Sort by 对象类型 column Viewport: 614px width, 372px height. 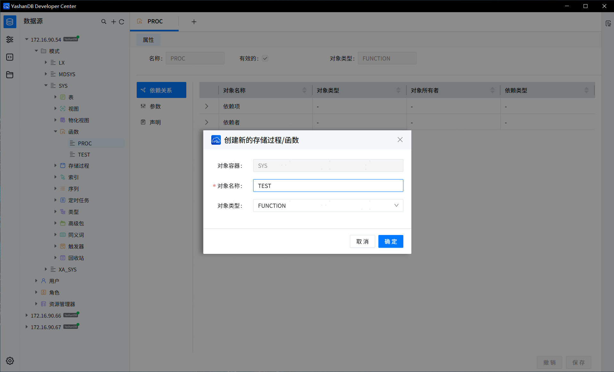tap(399, 90)
